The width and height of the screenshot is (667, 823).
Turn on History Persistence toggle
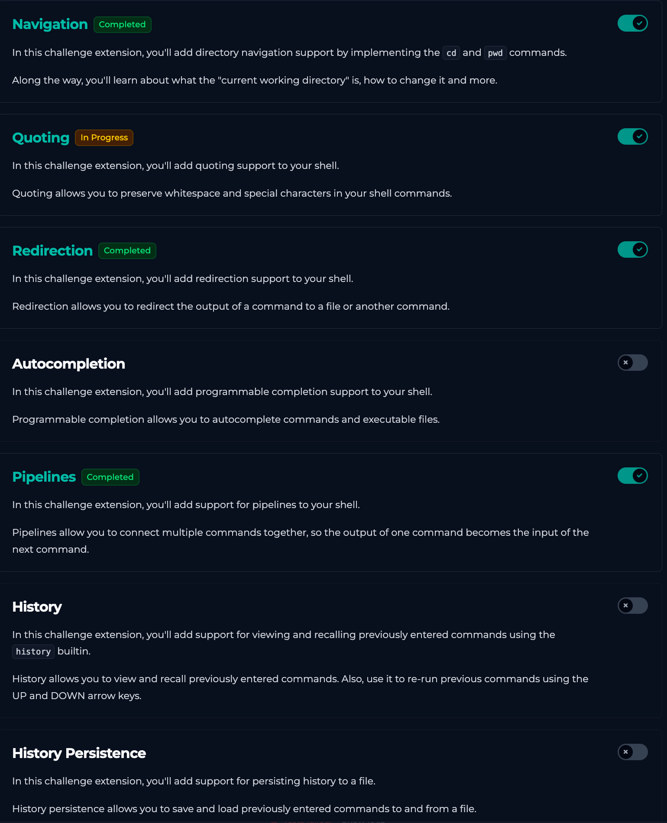632,752
